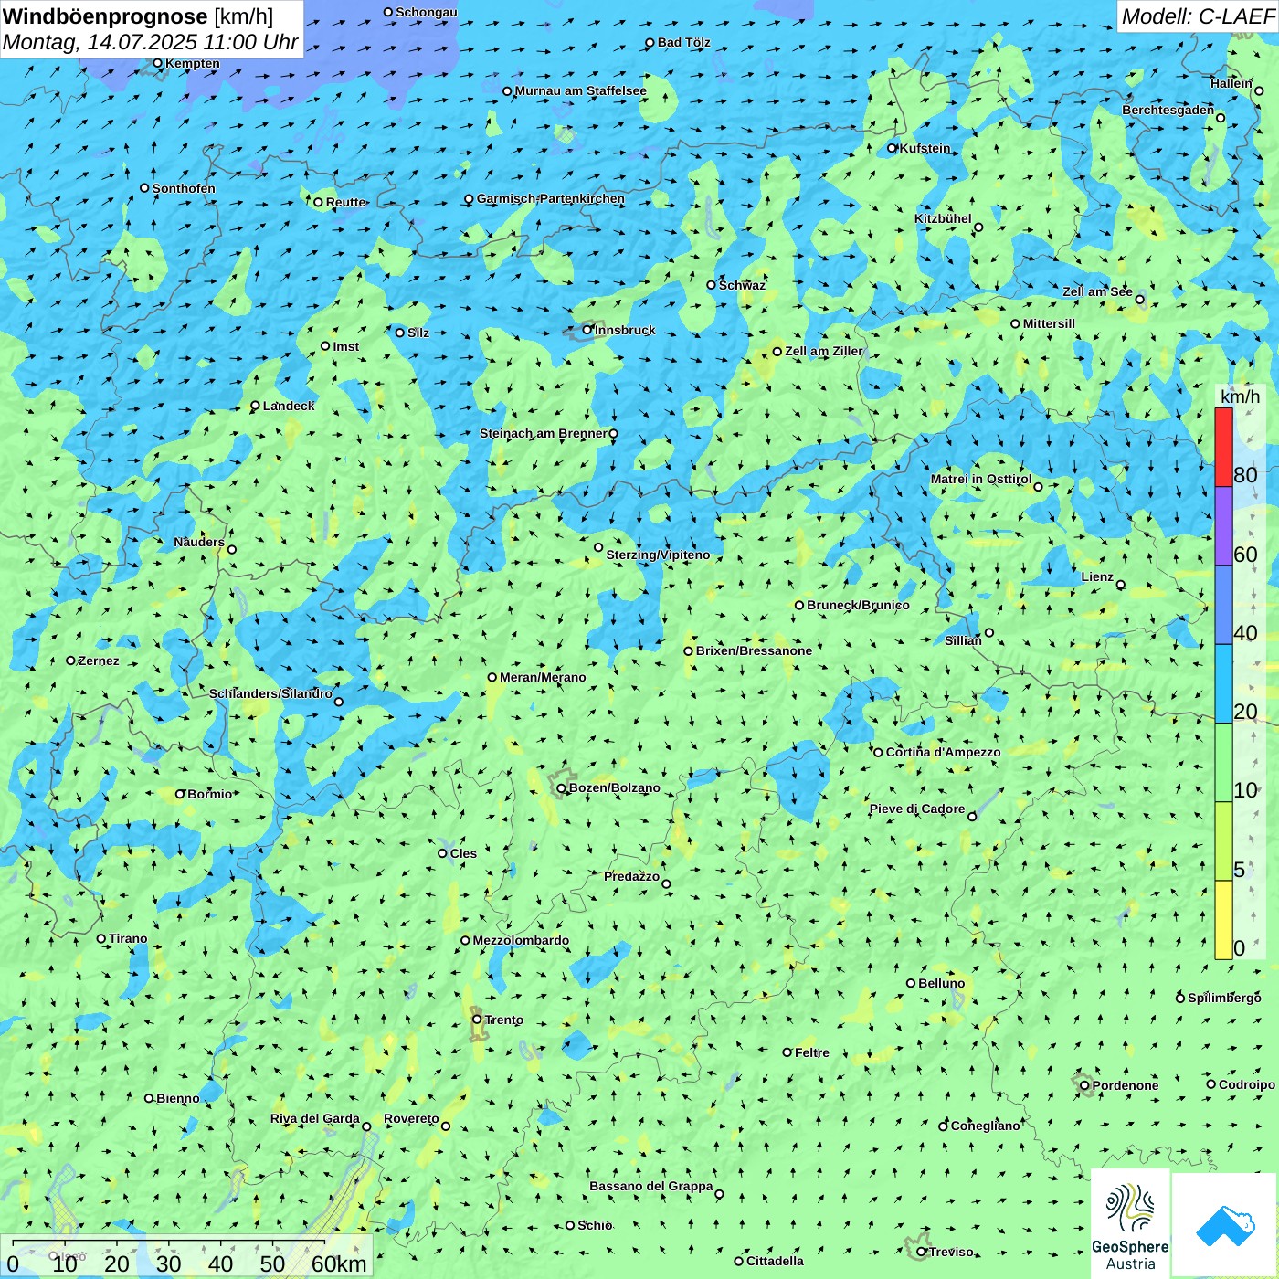Click the 'Schongau' label
Viewport: 1279px width, 1279px height.
click(x=427, y=12)
